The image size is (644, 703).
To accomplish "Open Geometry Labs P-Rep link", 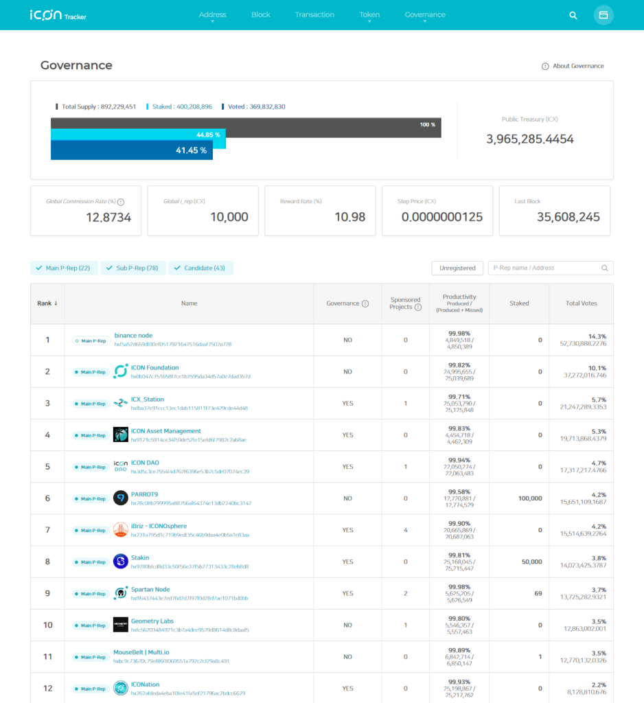I will (152, 621).
